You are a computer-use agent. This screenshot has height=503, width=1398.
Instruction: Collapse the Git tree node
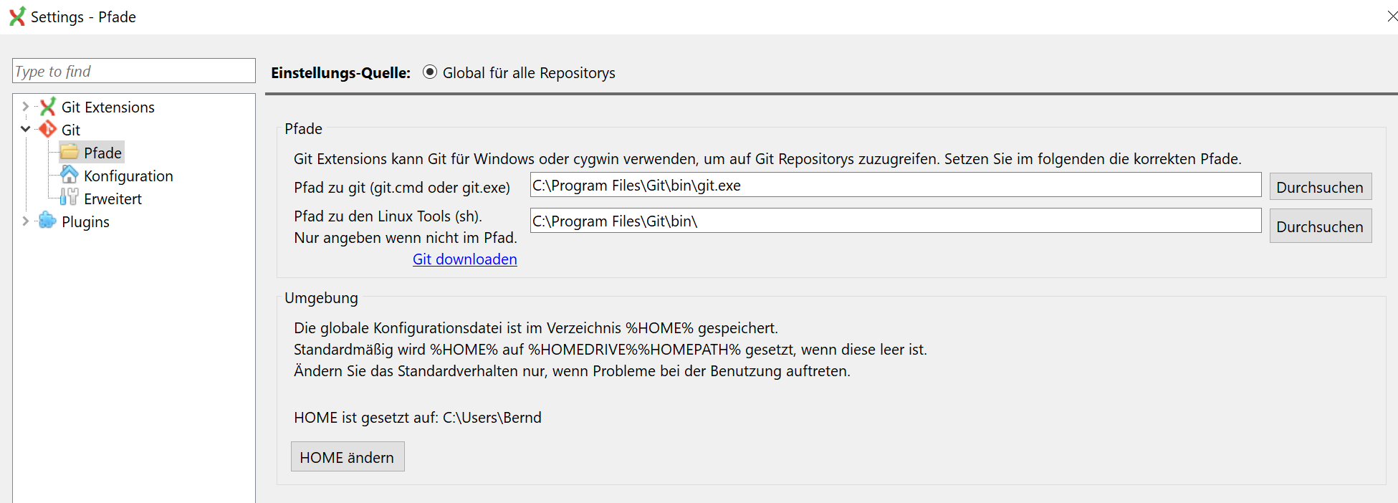tap(26, 130)
